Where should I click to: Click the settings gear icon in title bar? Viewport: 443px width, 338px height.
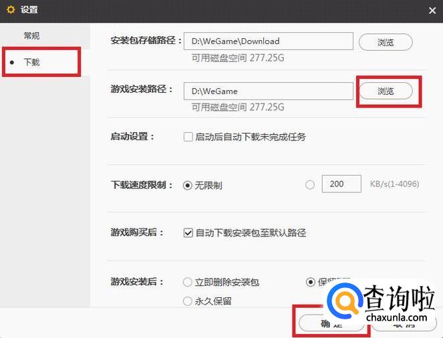(11, 10)
